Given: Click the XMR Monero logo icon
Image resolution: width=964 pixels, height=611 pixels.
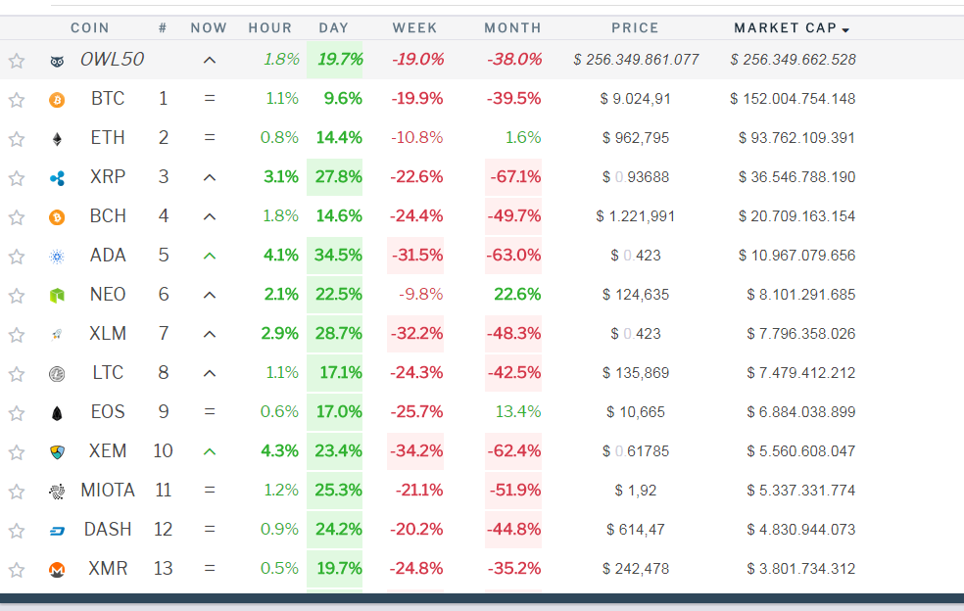Looking at the screenshot, I should click(x=57, y=570).
